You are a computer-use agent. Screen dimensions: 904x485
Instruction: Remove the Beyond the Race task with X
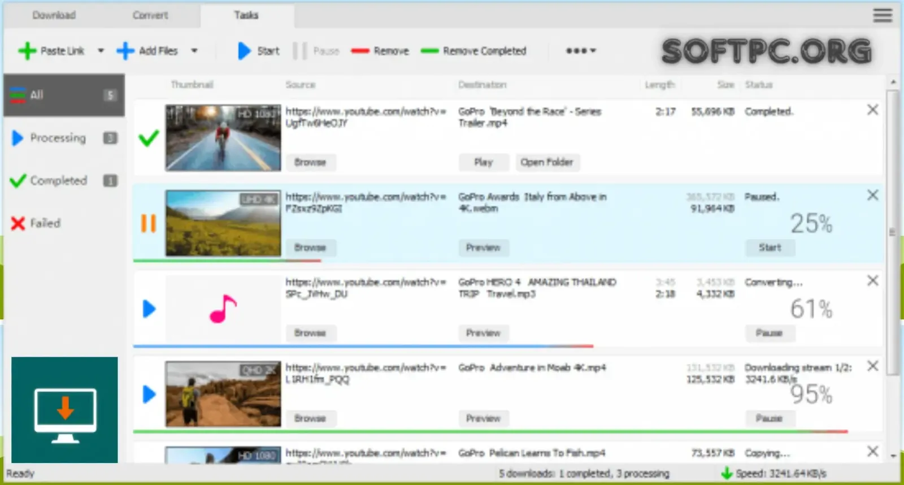pos(872,110)
